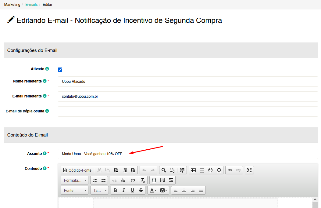The image size is (321, 208).
Task: Redo the edit via the arrow icon
Action: point(153,170)
